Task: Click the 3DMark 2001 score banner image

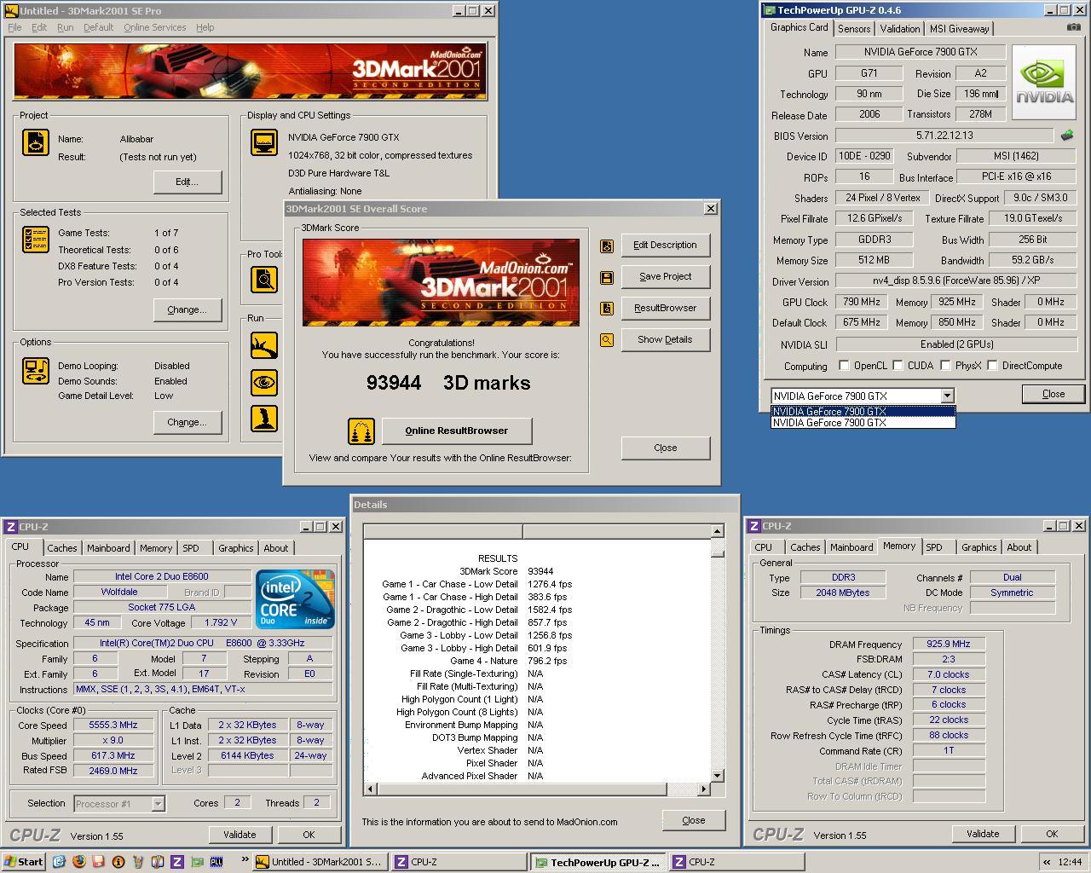Action: click(441, 282)
